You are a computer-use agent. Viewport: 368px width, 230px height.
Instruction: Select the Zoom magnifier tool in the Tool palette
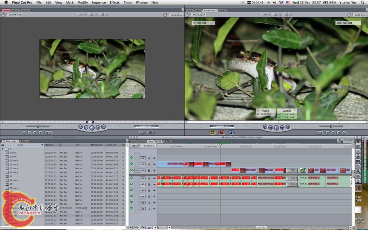pos(358,171)
